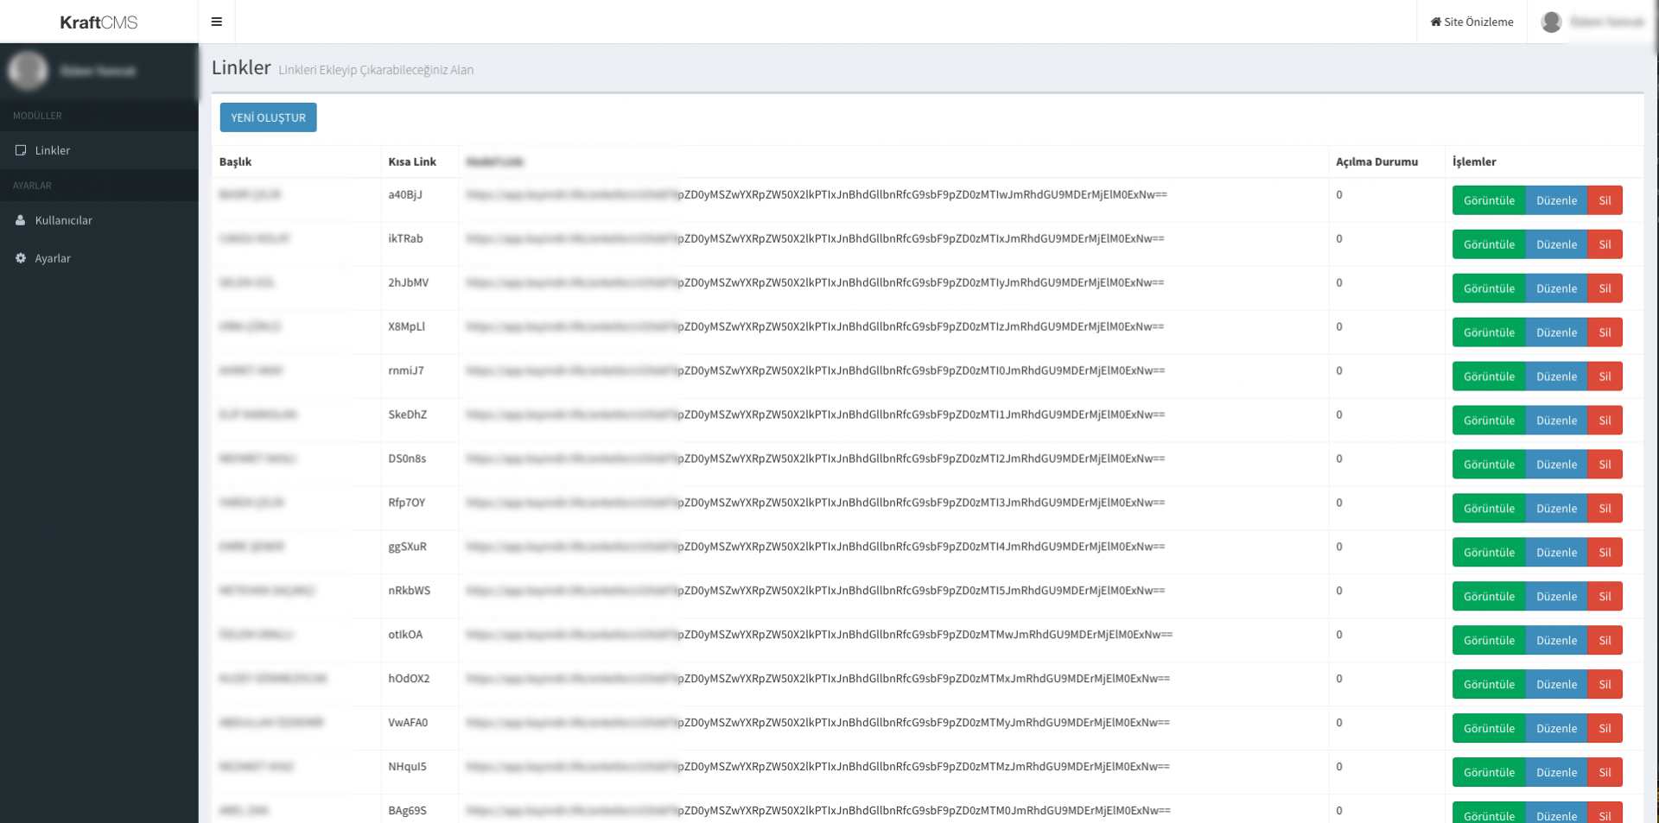Screen dimensions: 1659x823
Task: Click Düzenle for the a40BjJ row
Action: point(1556,200)
